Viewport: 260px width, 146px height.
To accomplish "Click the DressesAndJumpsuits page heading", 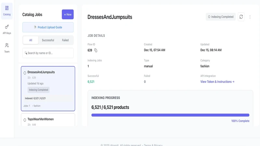I will [110, 17].
